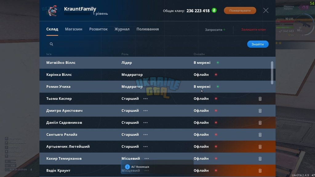Click the name Кахир Темирханов
This screenshot has width=315, height=177.
click(x=64, y=159)
